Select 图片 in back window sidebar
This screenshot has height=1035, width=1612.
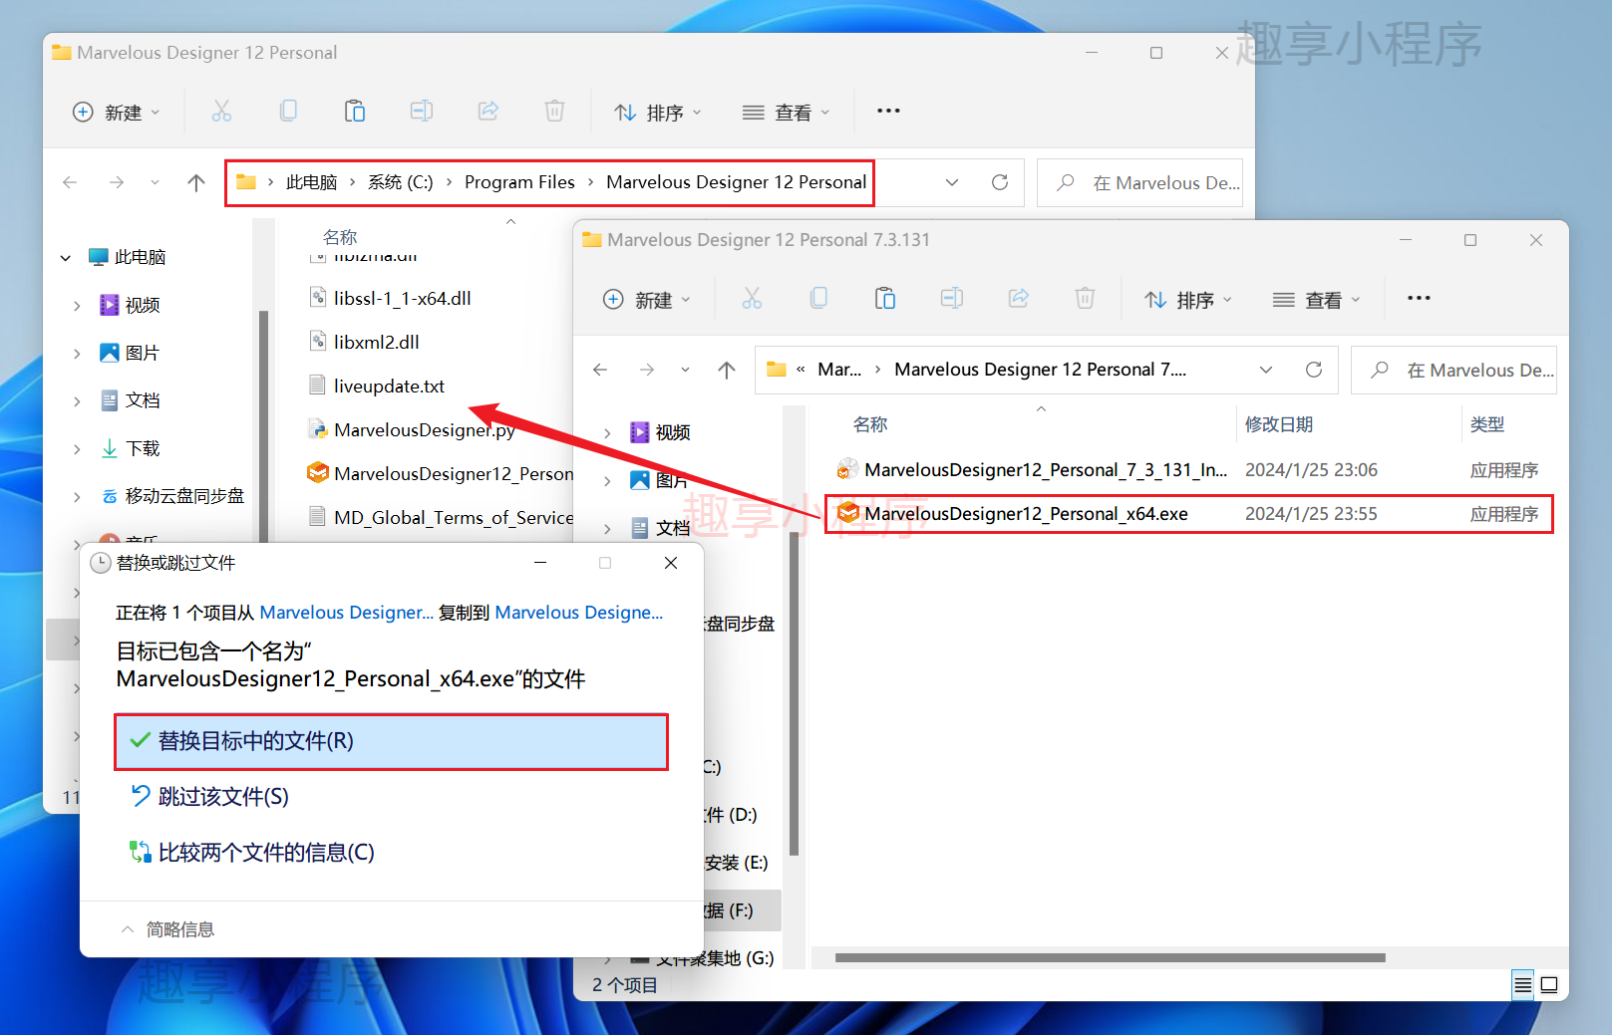[131, 353]
